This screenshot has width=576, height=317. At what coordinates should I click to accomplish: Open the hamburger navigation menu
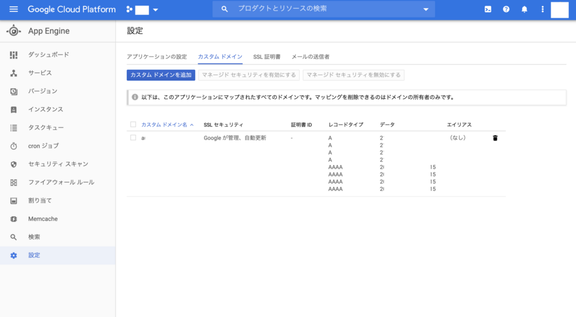[14, 9]
